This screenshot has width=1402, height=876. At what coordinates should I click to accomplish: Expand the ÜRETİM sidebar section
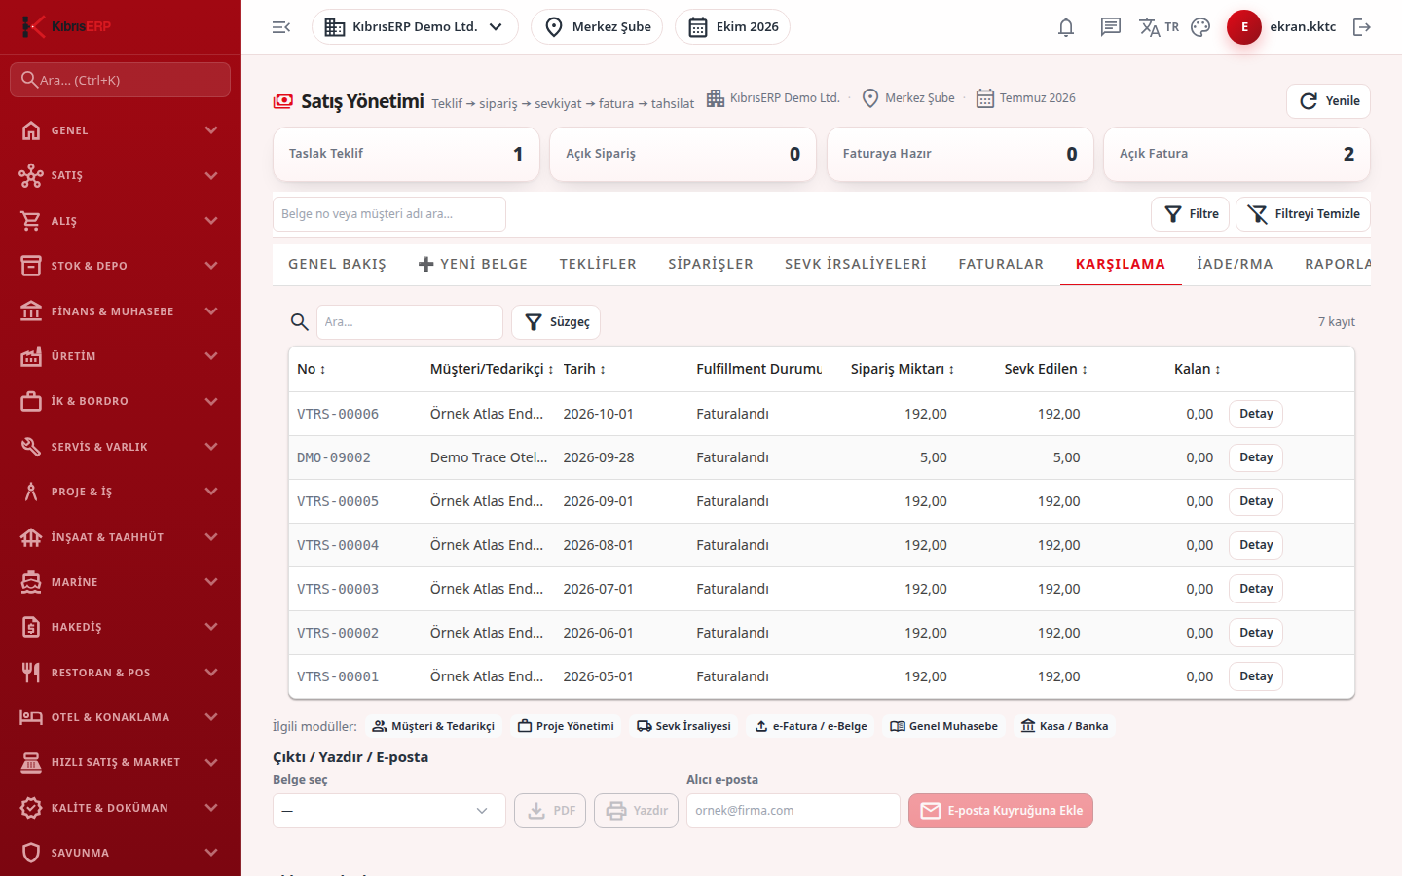coord(121,356)
